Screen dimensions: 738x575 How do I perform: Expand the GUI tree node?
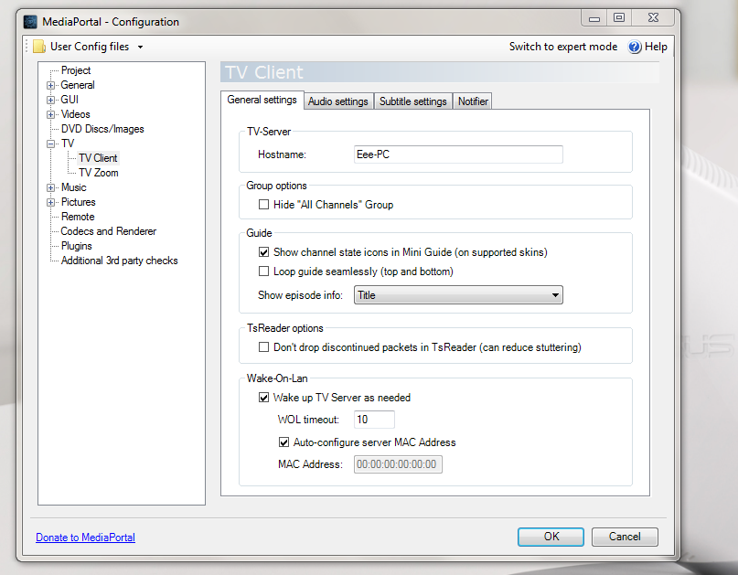(50, 100)
